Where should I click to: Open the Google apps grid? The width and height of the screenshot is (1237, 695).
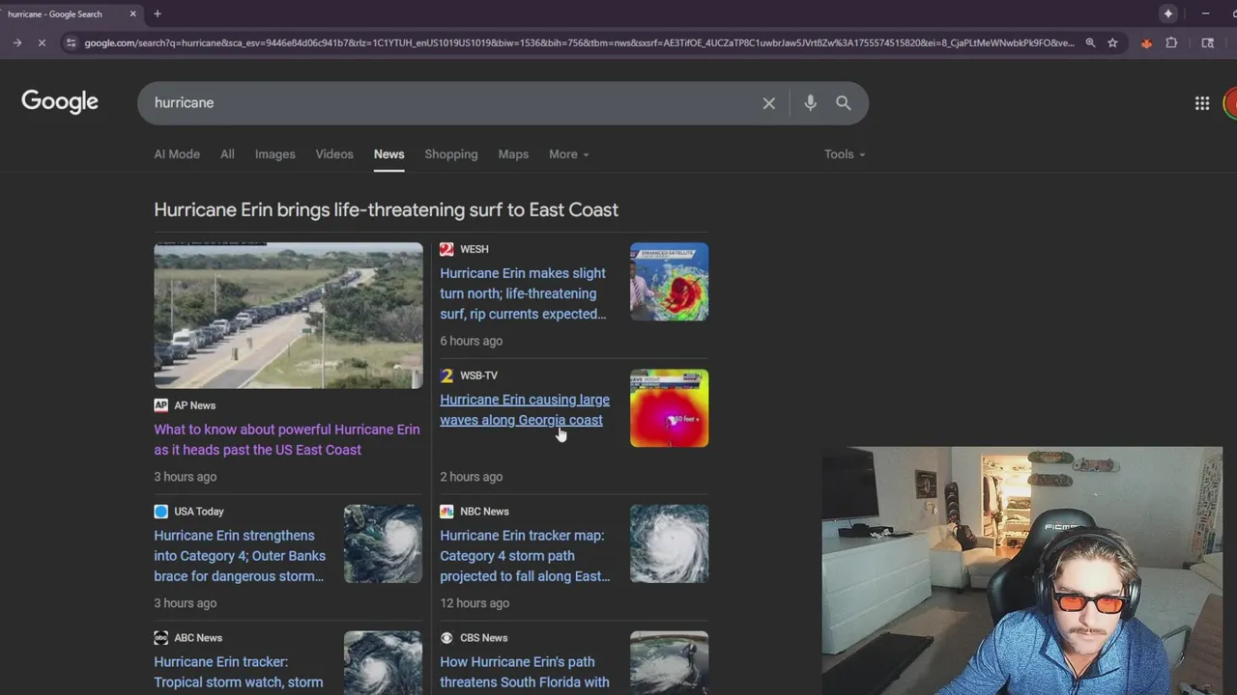click(1202, 103)
